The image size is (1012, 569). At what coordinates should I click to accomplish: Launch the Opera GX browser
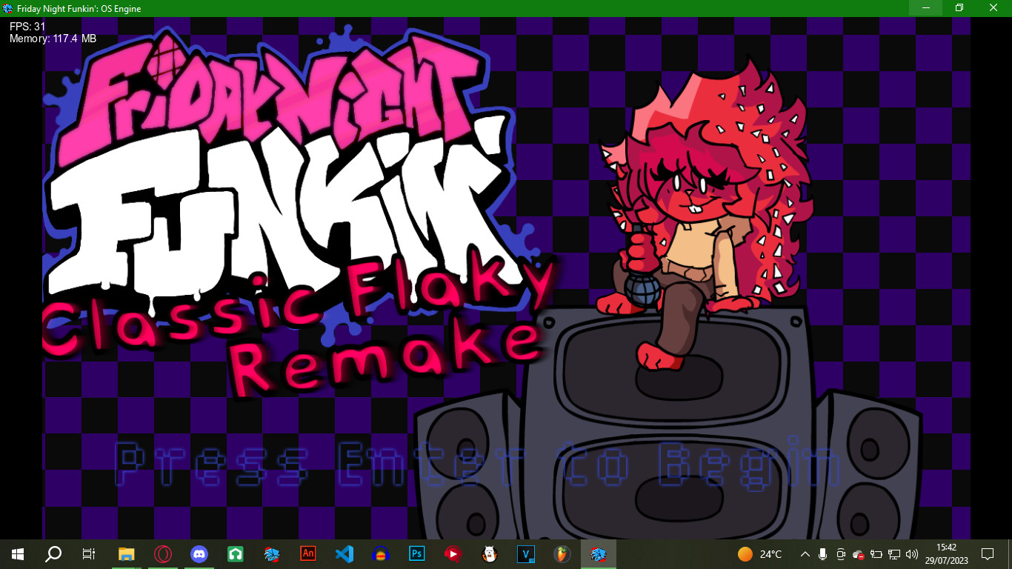click(162, 553)
